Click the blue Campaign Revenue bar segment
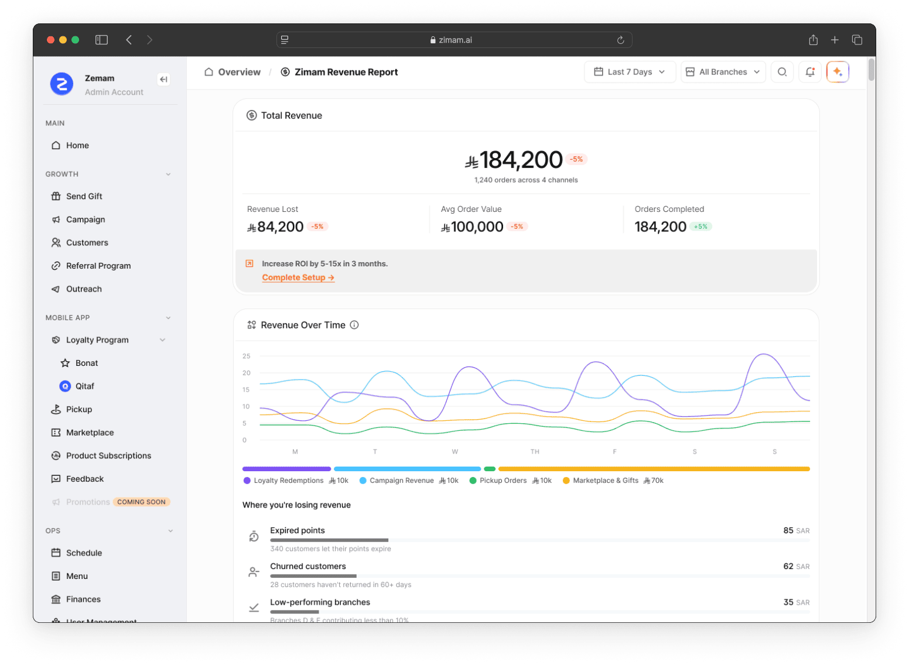 pos(407,469)
